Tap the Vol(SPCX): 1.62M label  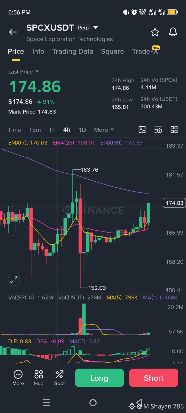(30, 298)
